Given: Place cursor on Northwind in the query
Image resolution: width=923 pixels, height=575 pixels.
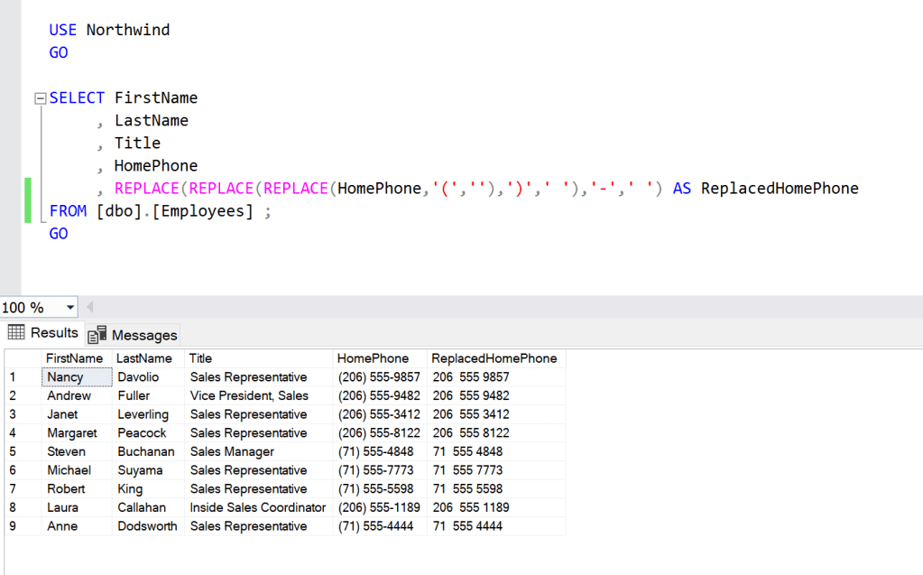Looking at the screenshot, I should 128,30.
